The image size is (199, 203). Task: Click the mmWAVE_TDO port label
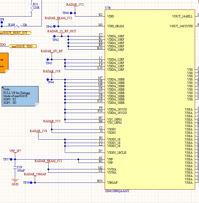pyautogui.click(x=23, y=46)
